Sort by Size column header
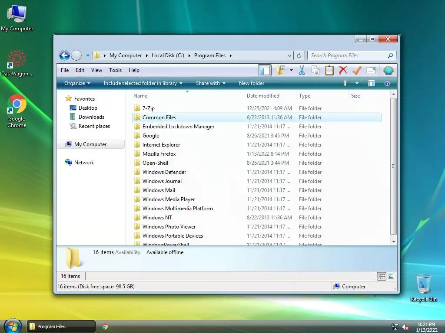The width and height of the screenshot is (445, 333). point(355,96)
